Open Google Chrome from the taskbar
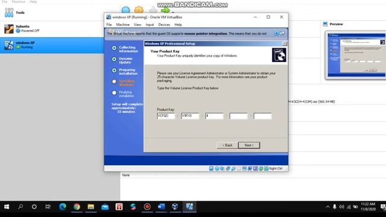Screen dimensions: 386x217 pos(77,207)
